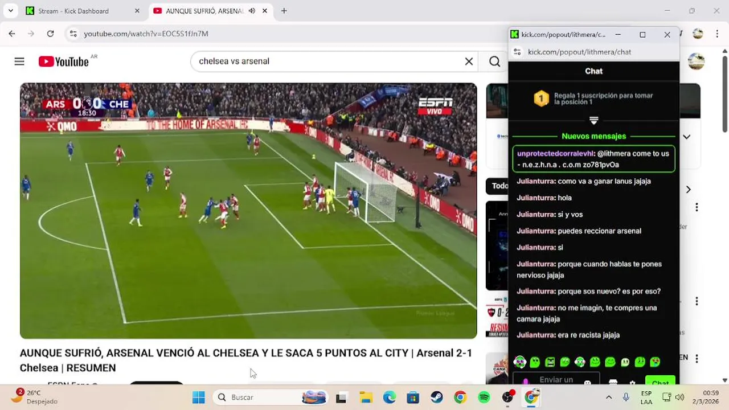Launch Microsoft Edge from the taskbar
The image size is (729, 410).
click(x=389, y=397)
